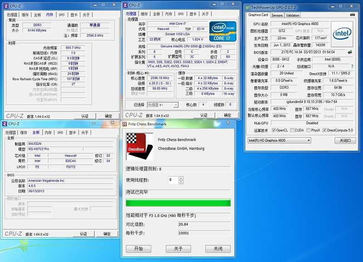Click the memory frequency value 665.7 MHz
Viewport: 363px width, 262px height.
pyautogui.click(x=73, y=48)
